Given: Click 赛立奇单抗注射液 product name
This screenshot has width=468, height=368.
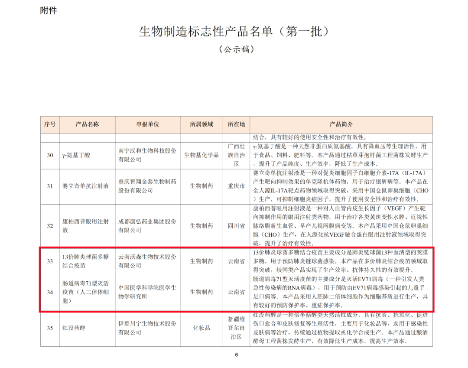Looking at the screenshot, I should [85, 185].
